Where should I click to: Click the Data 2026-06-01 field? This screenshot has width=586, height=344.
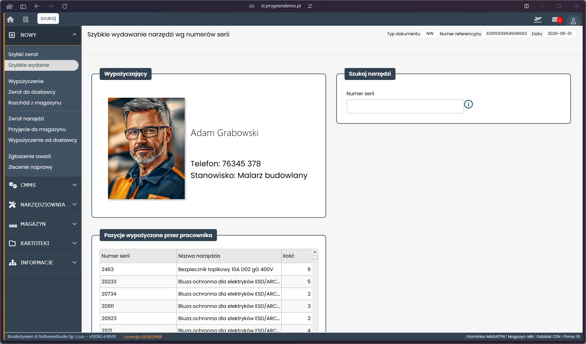click(x=560, y=34)
